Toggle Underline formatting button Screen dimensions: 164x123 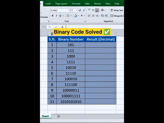click(60, 16)
